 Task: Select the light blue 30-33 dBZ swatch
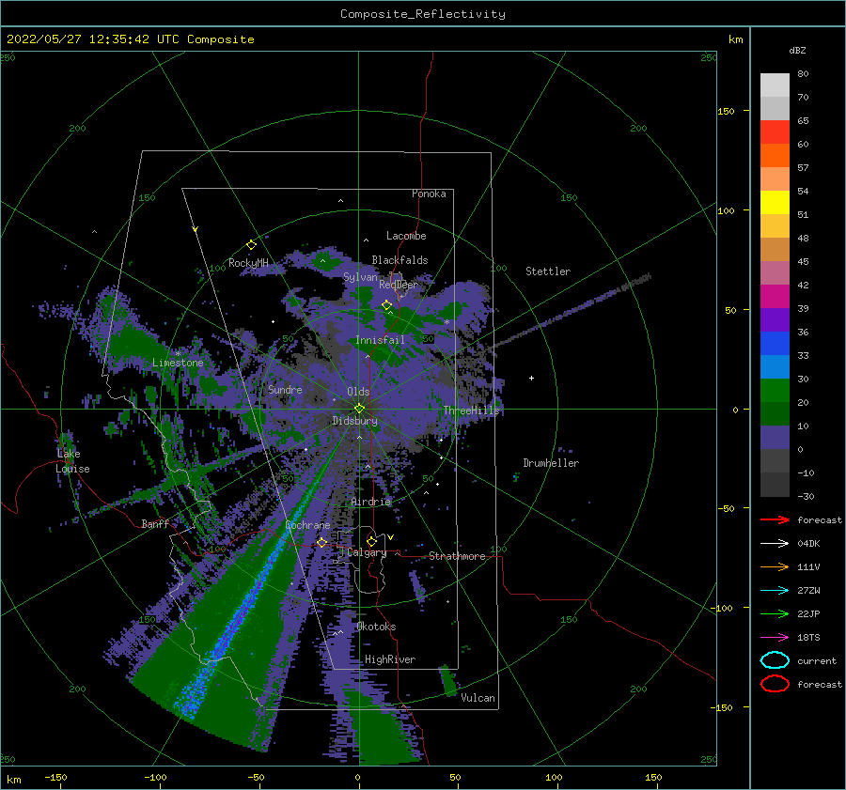point(775,366)
